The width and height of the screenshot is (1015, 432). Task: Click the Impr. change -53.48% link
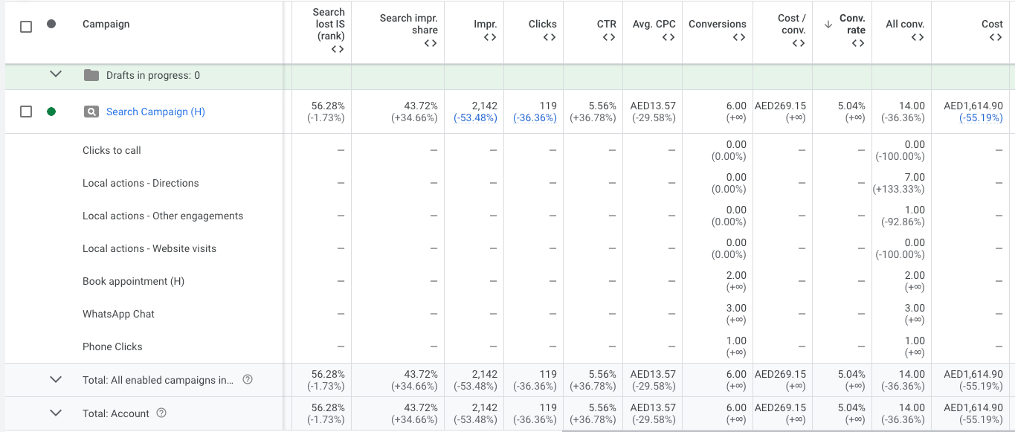click(475, 117)
